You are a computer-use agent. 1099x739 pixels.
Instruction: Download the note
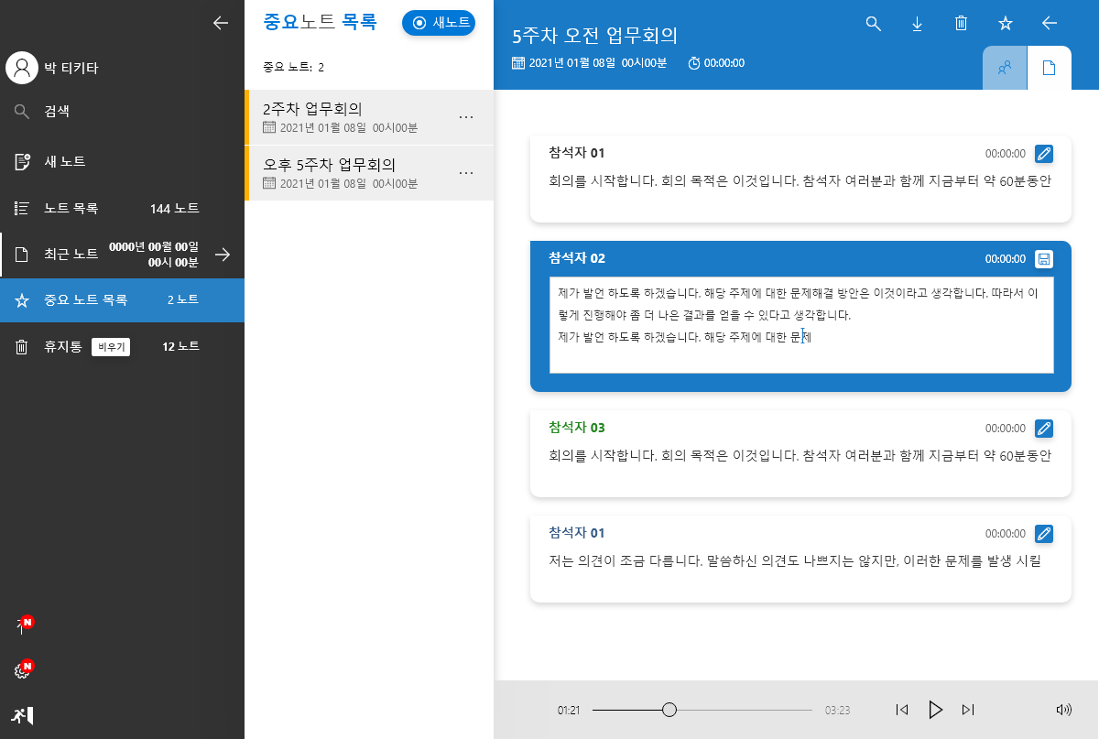(917, 24)
